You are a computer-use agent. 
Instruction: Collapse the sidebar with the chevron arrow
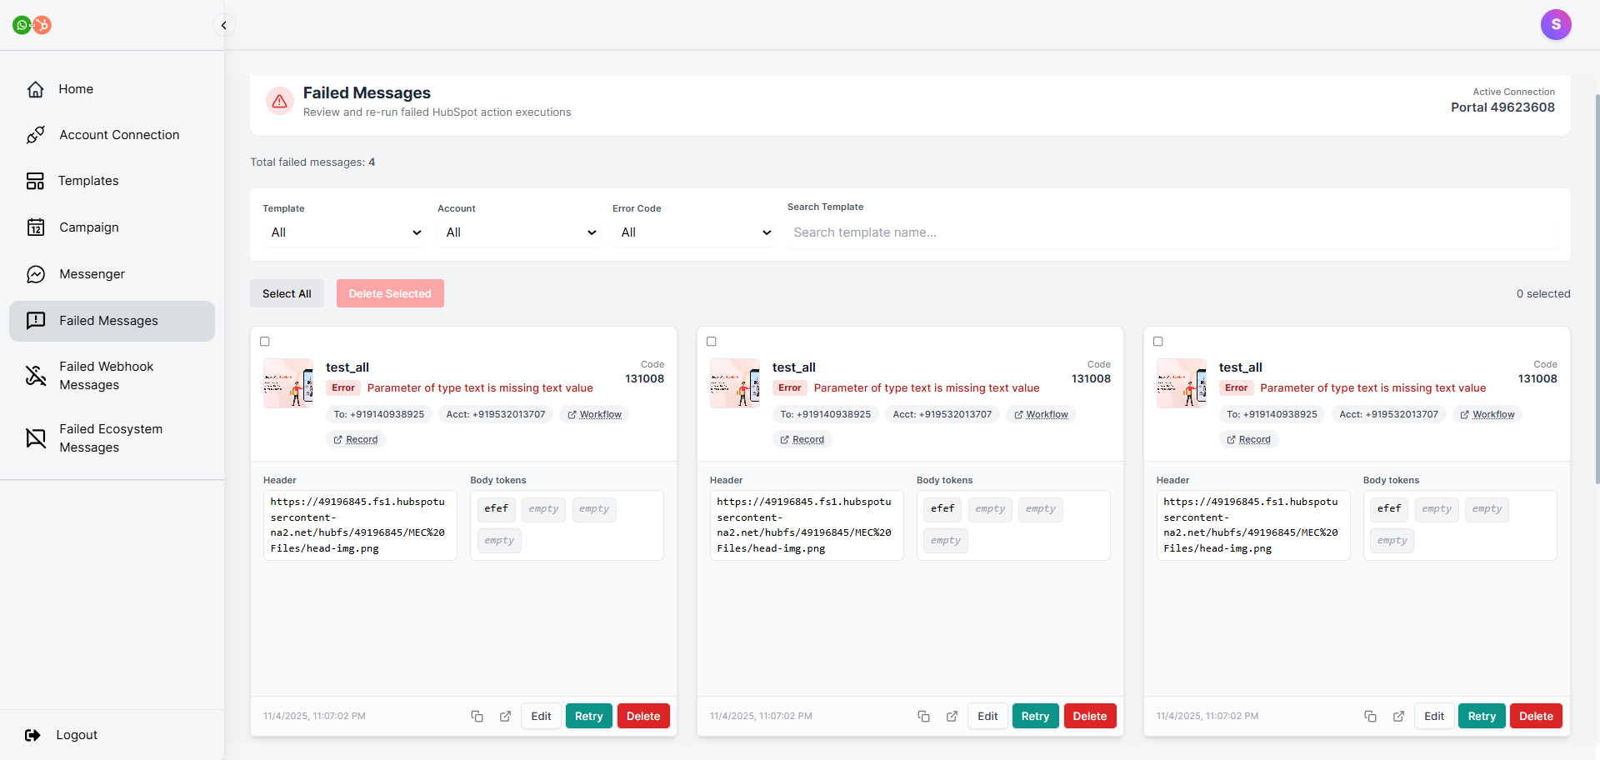(x=223, y=25)
